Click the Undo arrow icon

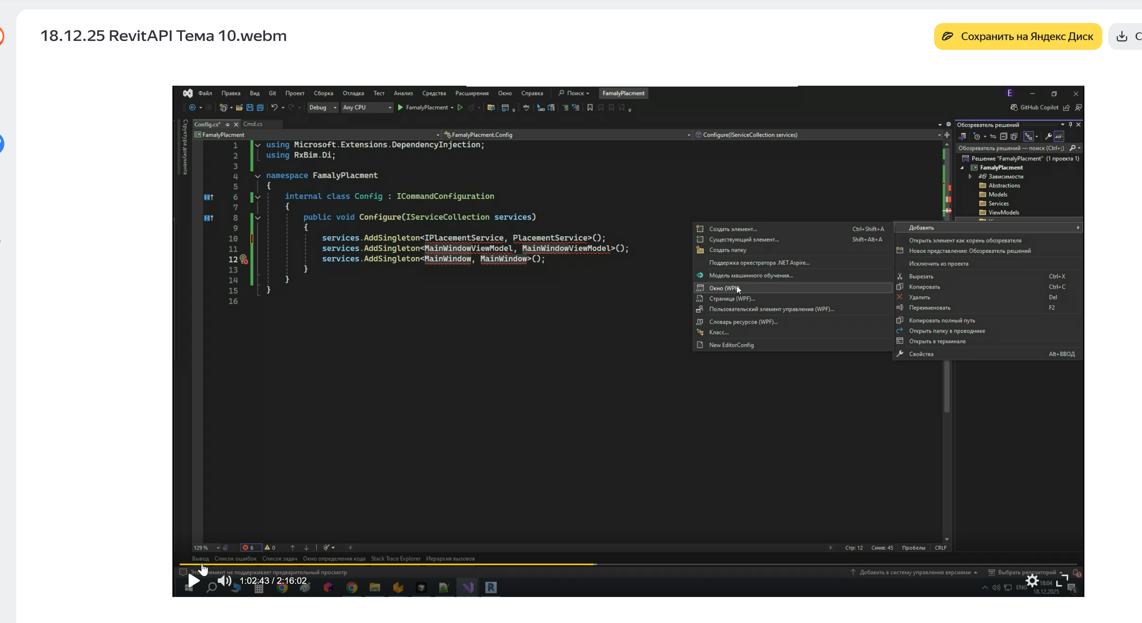(x=274, y=108)
